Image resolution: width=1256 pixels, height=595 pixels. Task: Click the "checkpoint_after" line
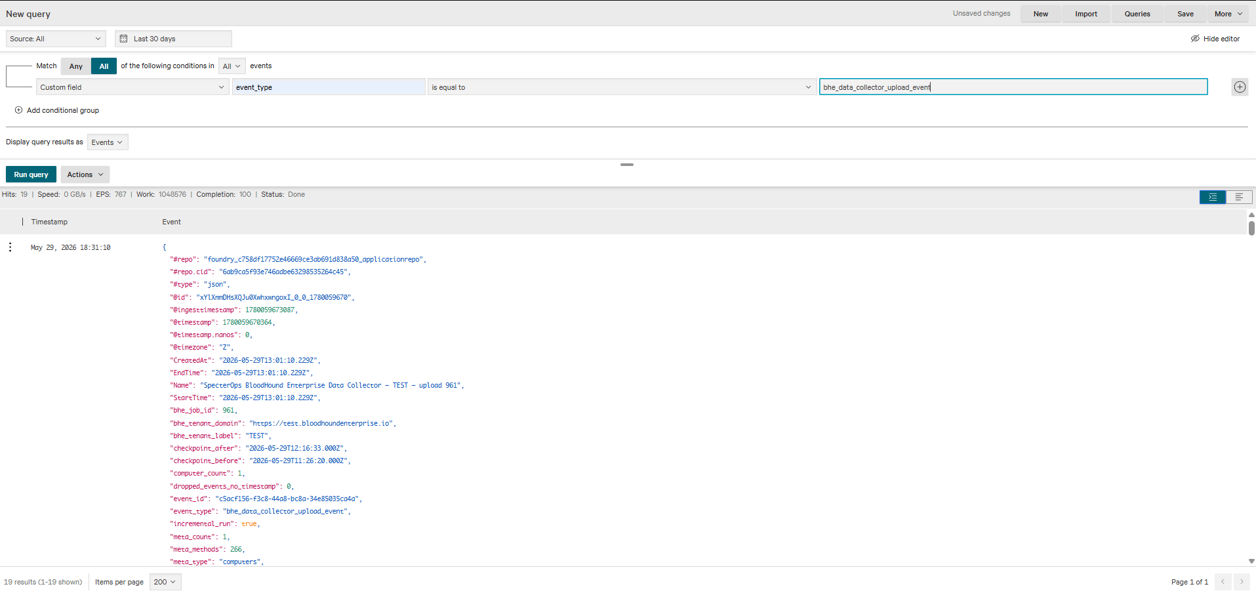pos(258,448)
